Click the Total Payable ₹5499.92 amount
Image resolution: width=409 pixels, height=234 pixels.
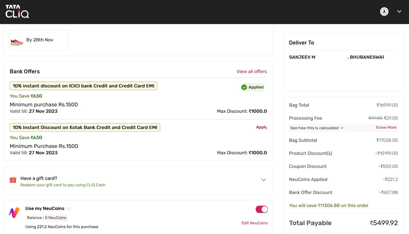(x=384, y=223)
